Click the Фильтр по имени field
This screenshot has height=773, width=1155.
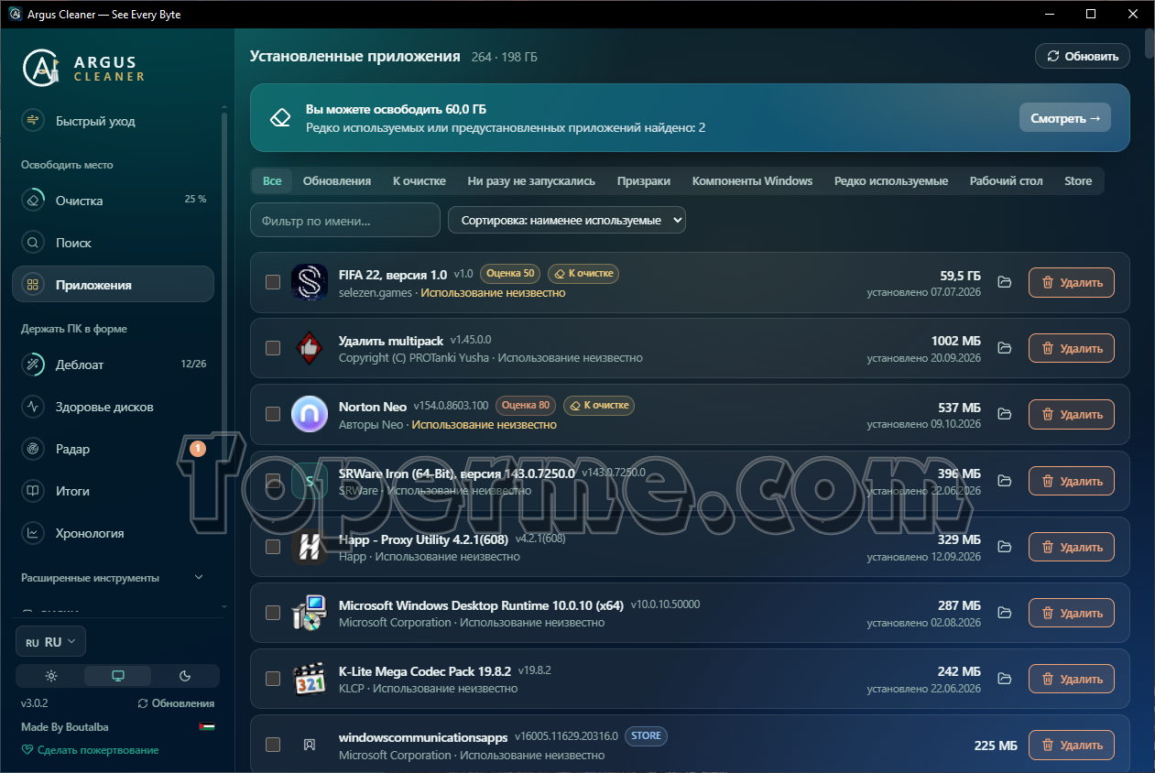point(345,220)
